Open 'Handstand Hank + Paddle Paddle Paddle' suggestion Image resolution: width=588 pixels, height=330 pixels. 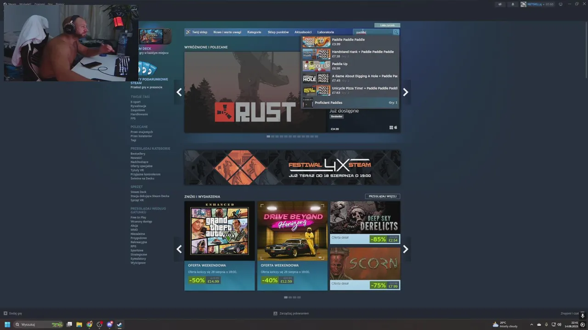tap(351, 54)
